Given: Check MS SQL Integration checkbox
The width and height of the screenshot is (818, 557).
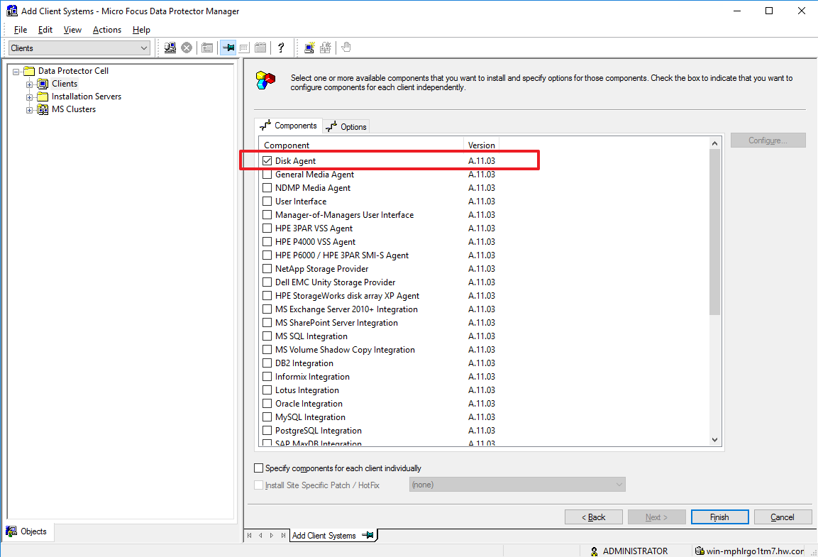Looking at the screenshot, I should coord(267,336).
